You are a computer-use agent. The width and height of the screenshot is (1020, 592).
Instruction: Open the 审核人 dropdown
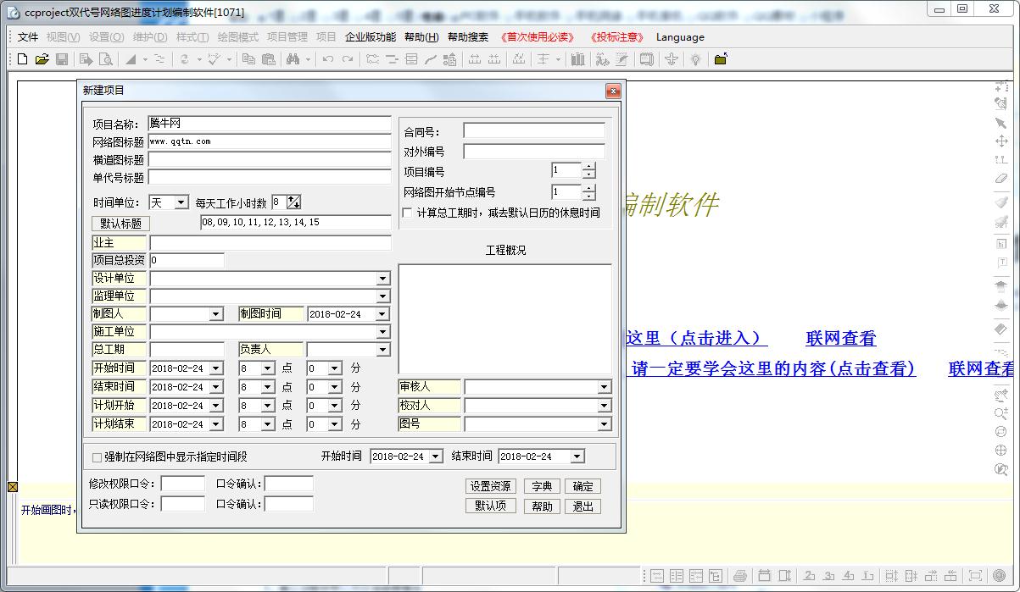(604, 387)
